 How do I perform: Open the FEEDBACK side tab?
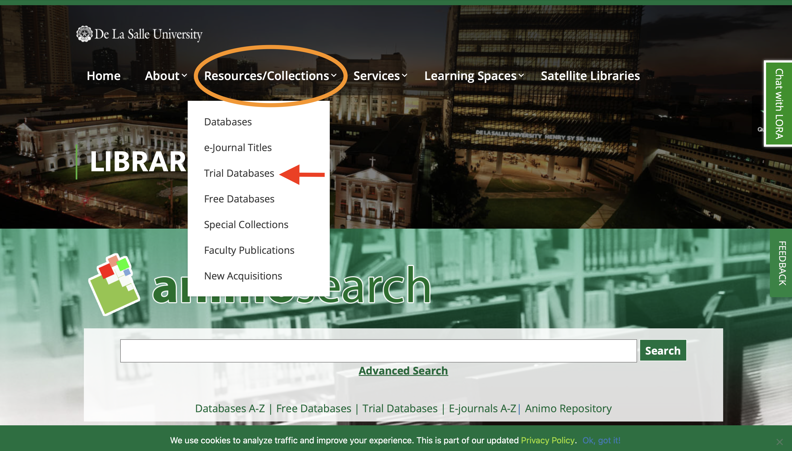click(x=781, y=263)
